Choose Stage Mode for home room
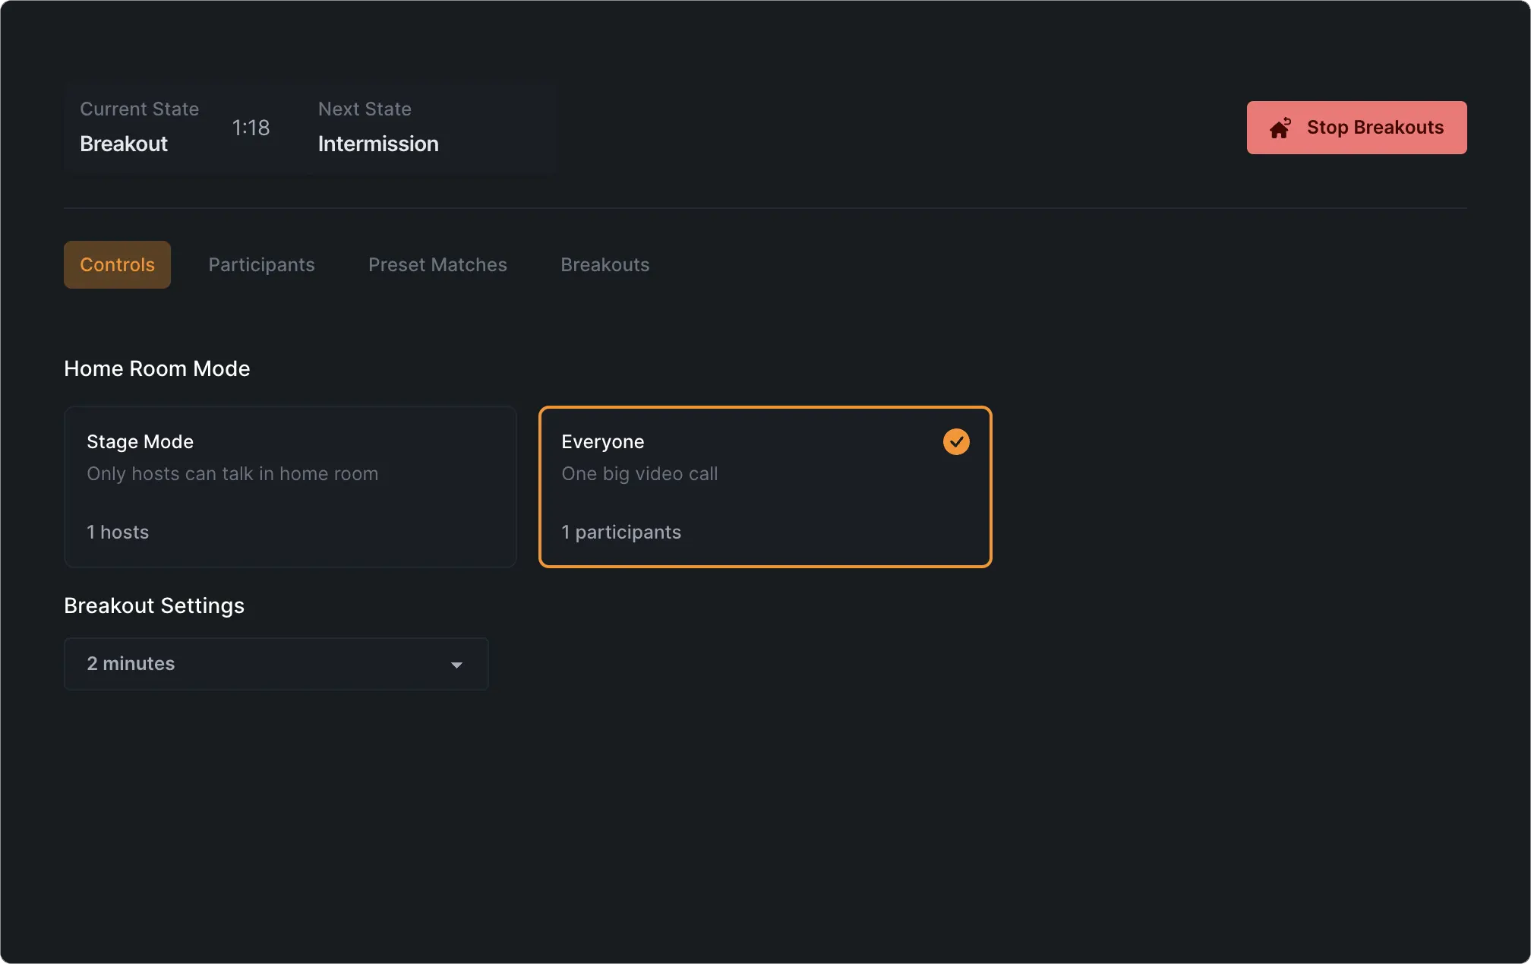 [x=140, y=442]
